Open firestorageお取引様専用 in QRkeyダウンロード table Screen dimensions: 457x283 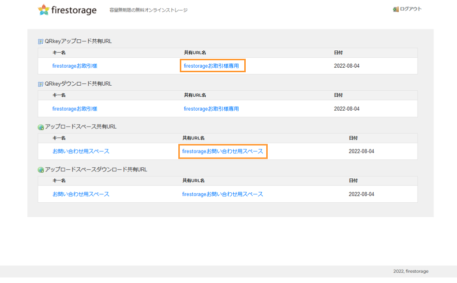click(211, 109)
